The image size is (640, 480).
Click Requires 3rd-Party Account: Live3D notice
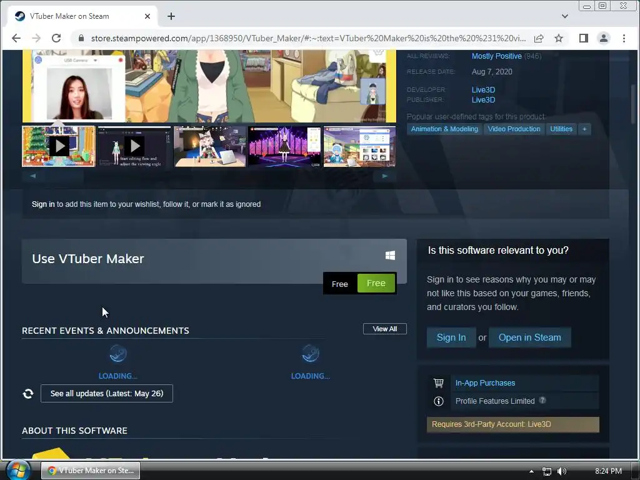pyautogui.click(x=512, y=424)
